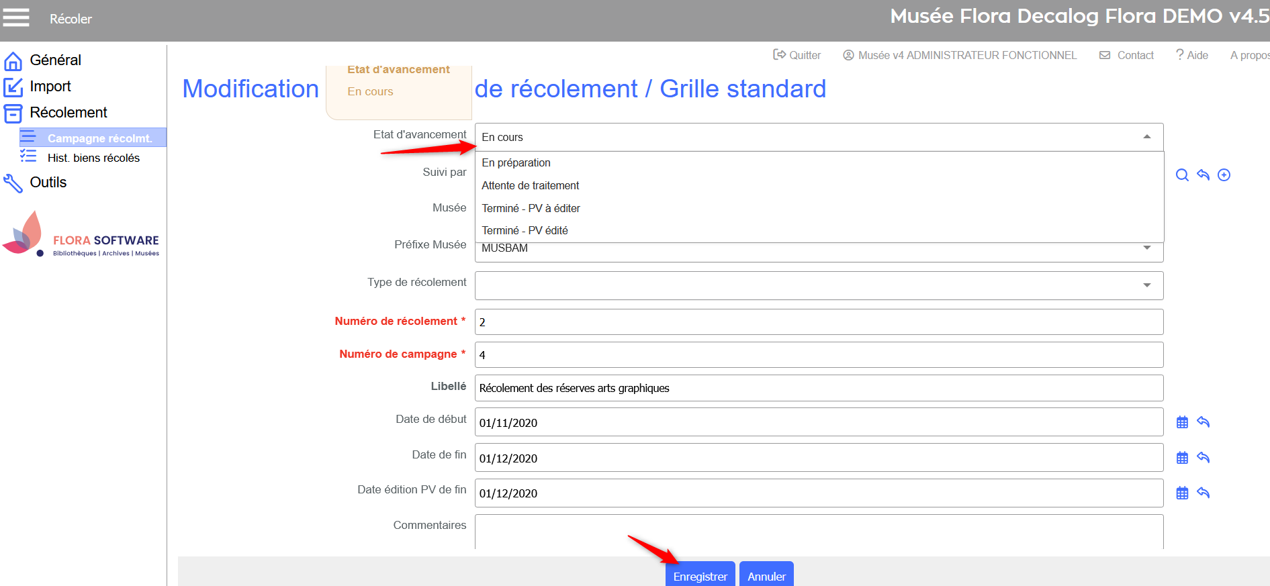Select 'En préparation' from the status list

pyautogui.click(x=516, y=163)
